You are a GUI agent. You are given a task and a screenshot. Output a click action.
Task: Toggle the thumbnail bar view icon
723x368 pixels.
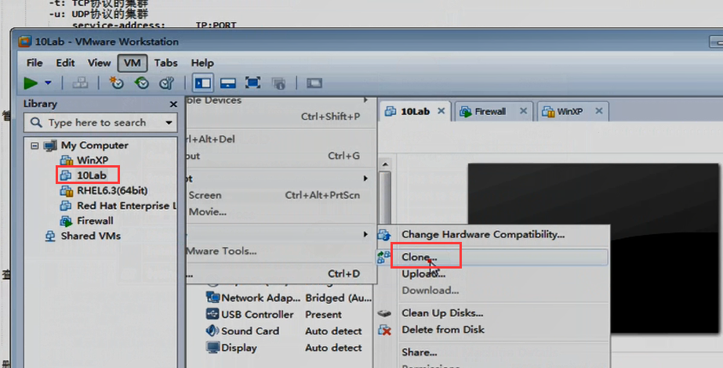[227, 83]
